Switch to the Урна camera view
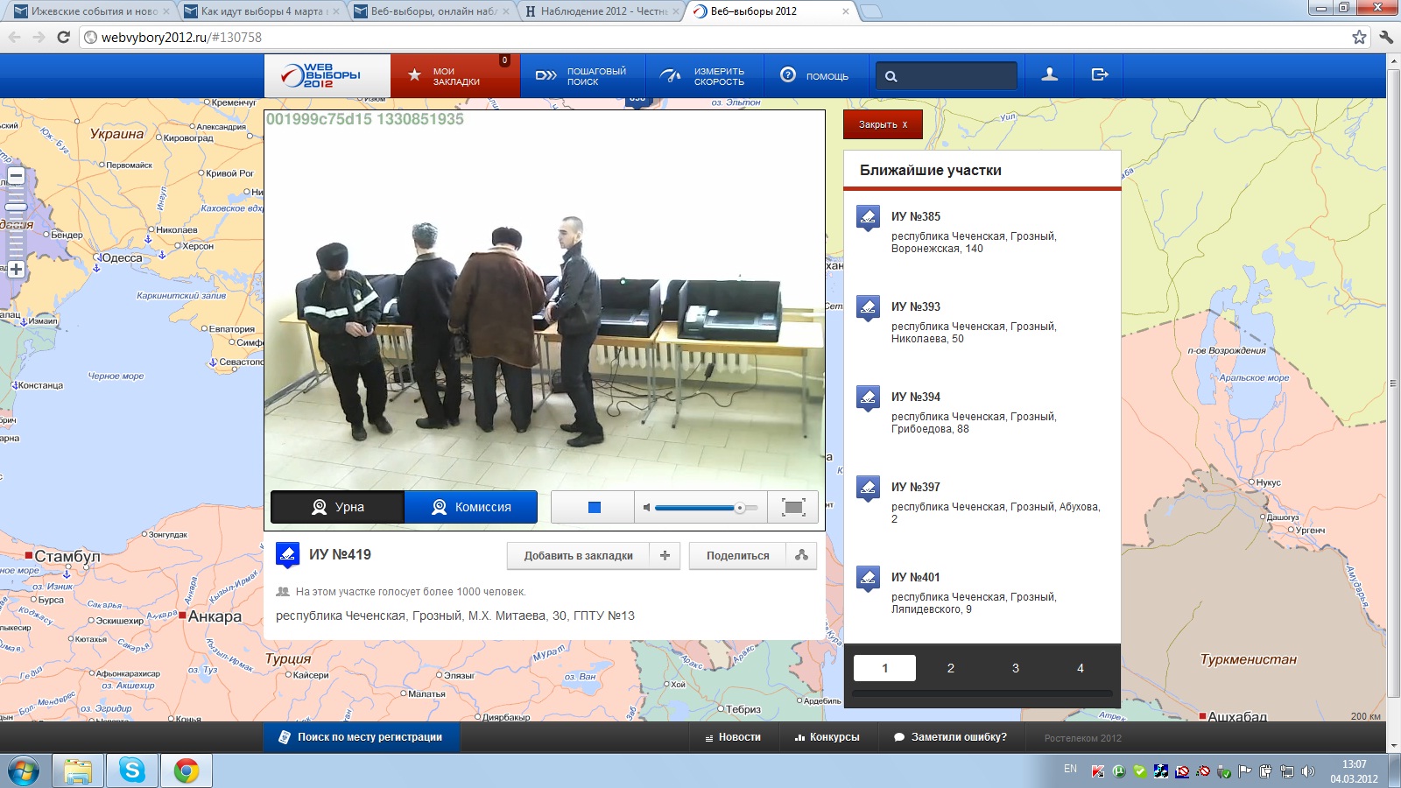The image size is (1401, 788). 338,507
